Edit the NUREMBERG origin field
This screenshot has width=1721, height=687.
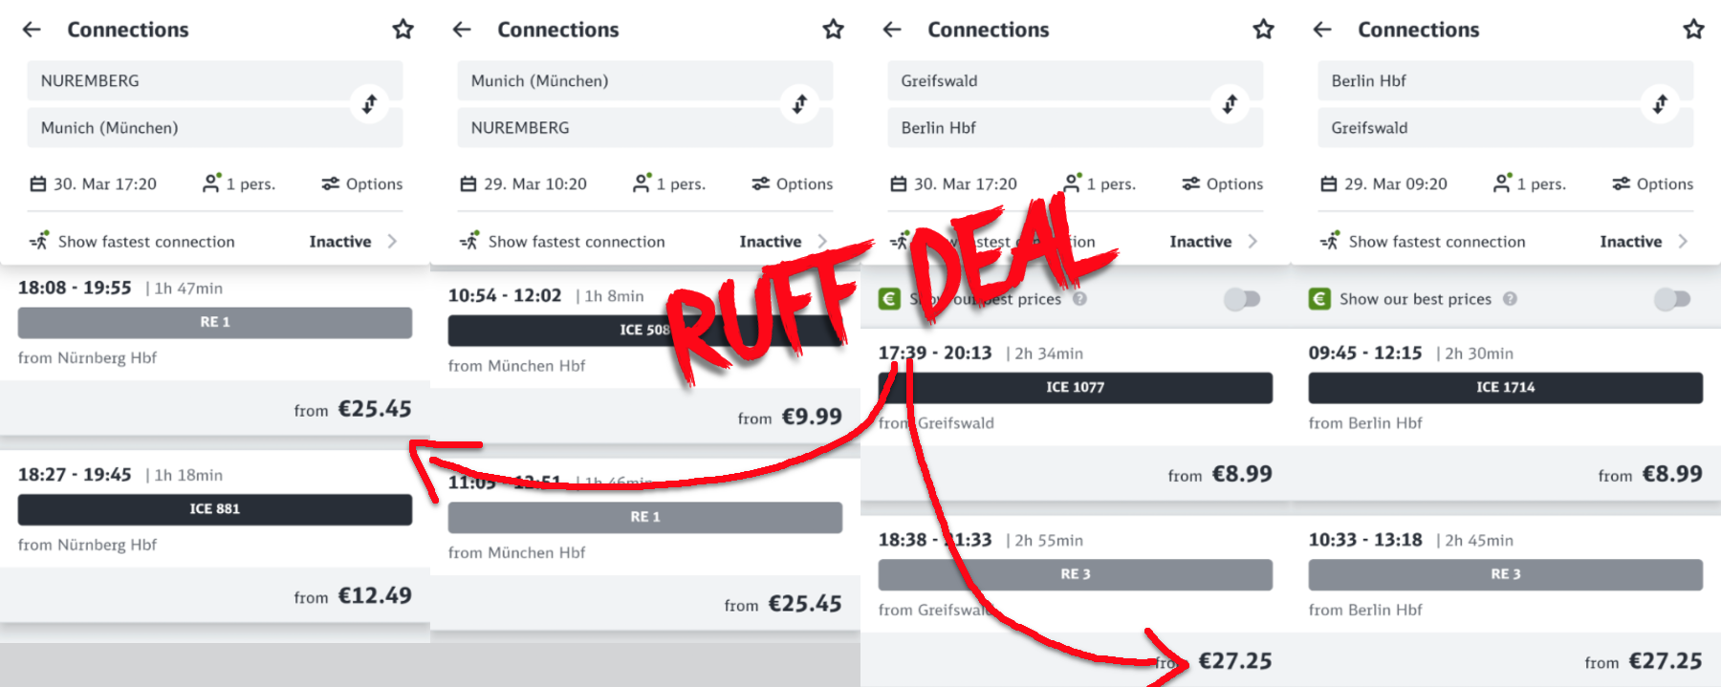191,81
